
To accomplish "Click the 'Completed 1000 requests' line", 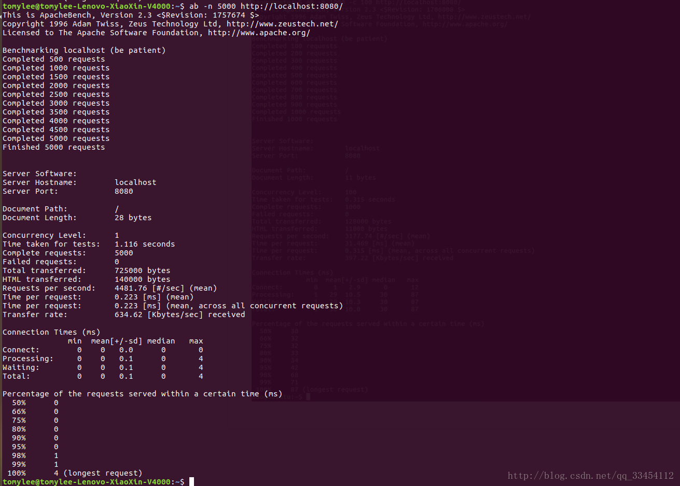I will [56, 68].
